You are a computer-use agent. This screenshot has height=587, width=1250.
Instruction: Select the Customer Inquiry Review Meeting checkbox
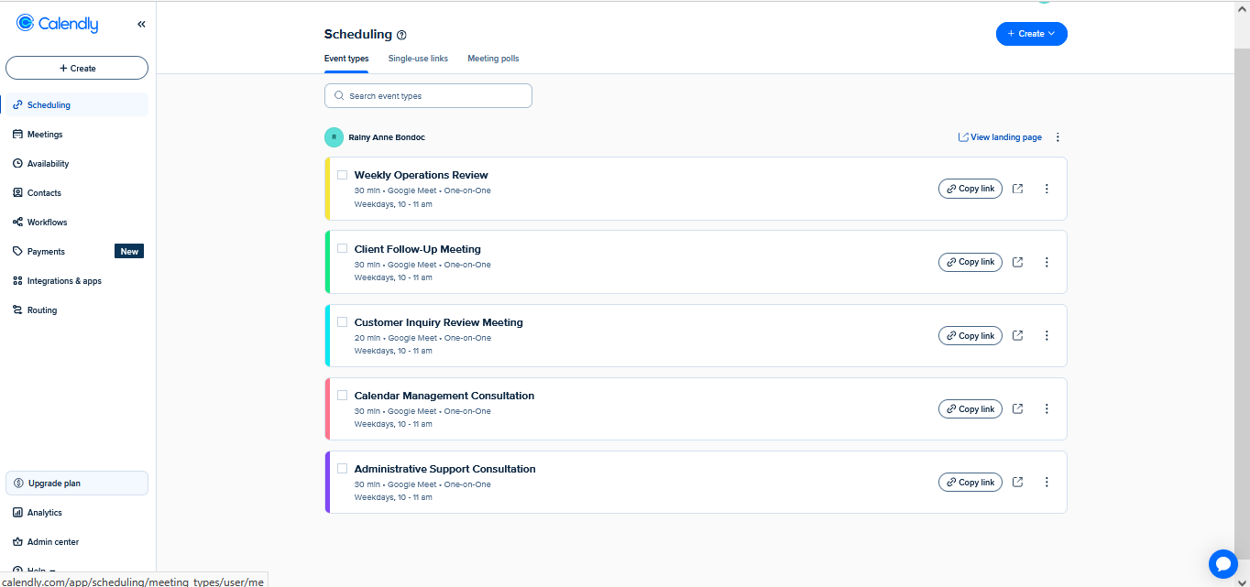(x=342, y=321)
